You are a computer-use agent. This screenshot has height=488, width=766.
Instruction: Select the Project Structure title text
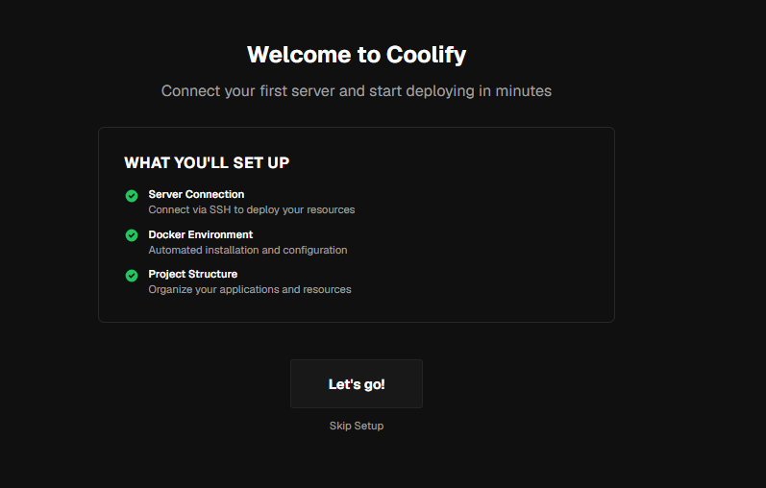tap(193, 274)
